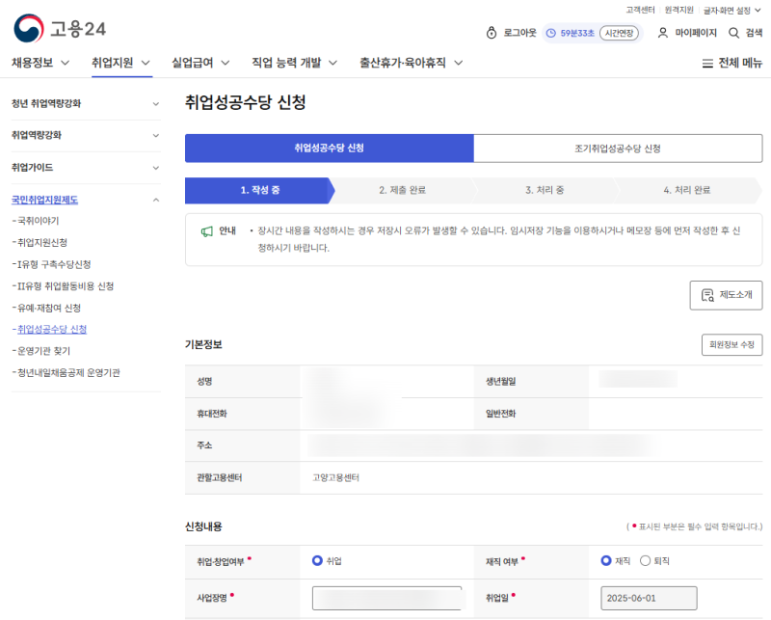Open the 운영기관 찾기 sidebar link

click(41, 351)
